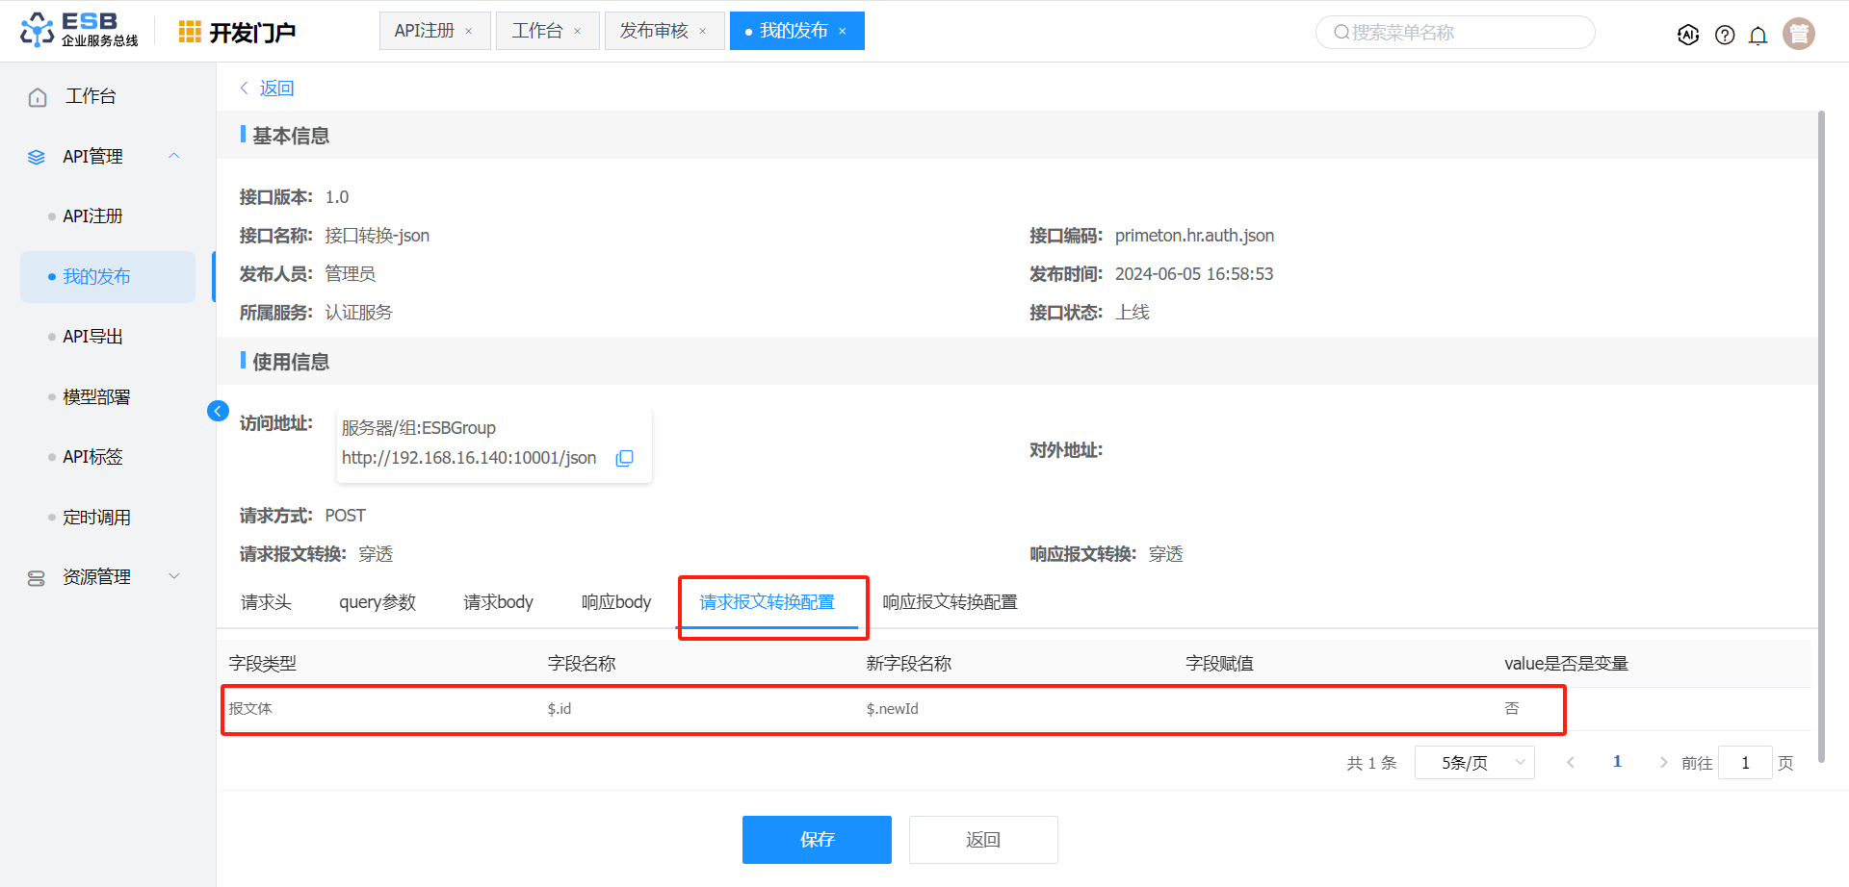Image resolution: width=1849 pixels, height=887 pixels.
Task: Click the user avatar in top right
Action: click(1798, 34)
